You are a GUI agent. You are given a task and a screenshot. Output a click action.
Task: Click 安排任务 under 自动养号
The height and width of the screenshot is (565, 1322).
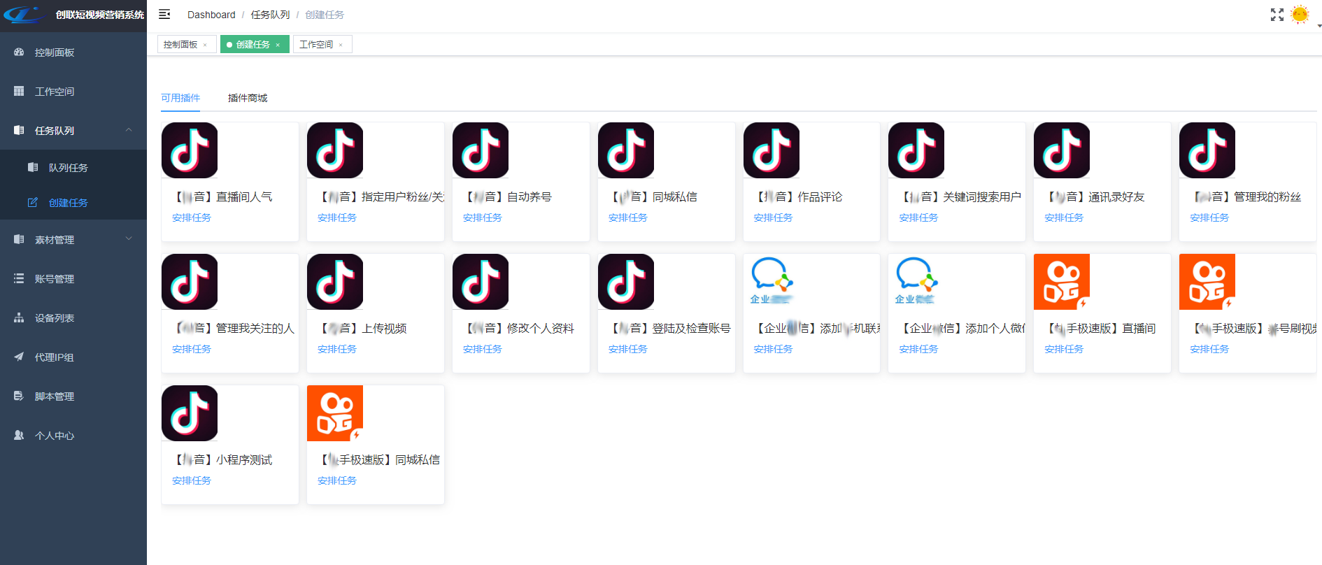tap(483, 217)
